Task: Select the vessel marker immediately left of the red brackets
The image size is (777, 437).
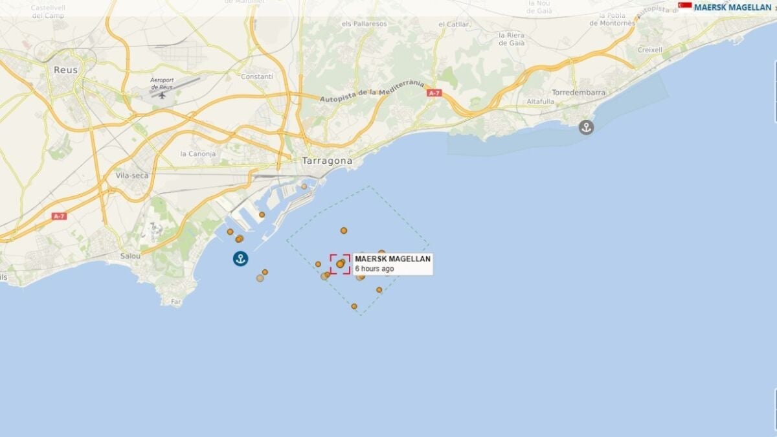Action: pyautogui.click(x=318, y=264)
